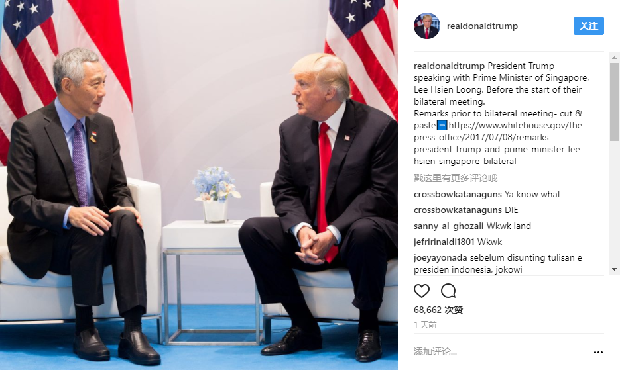Open comments with the speech bubble icon
Screen dimensions: 620x370
[x=448, y=291]
